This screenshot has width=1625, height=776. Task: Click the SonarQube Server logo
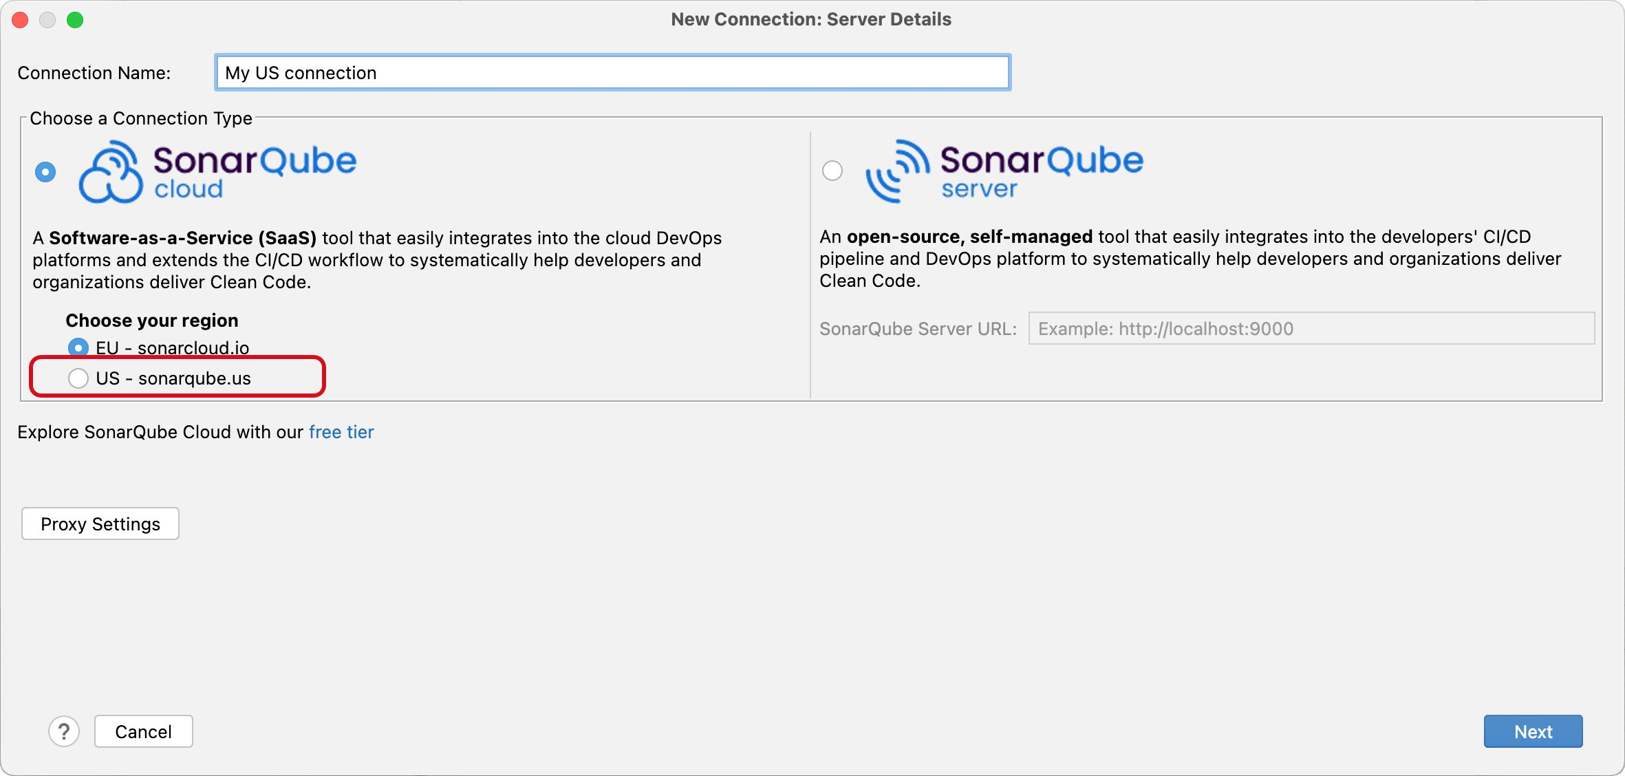point(1004,171)
